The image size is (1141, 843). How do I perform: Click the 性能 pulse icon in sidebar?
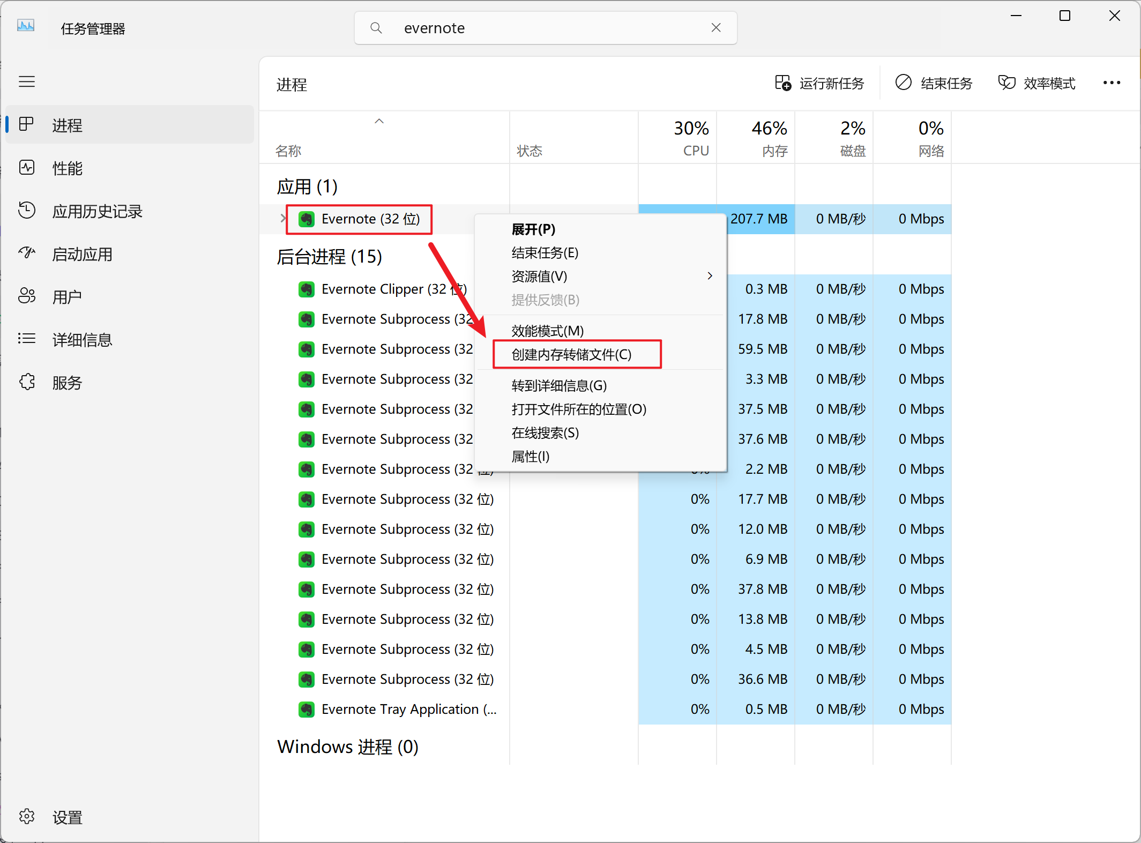27,168
